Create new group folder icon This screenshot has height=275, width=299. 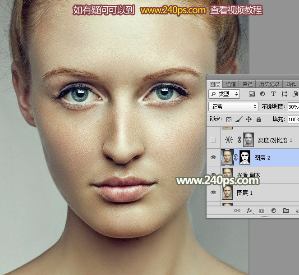pos(285,211)
